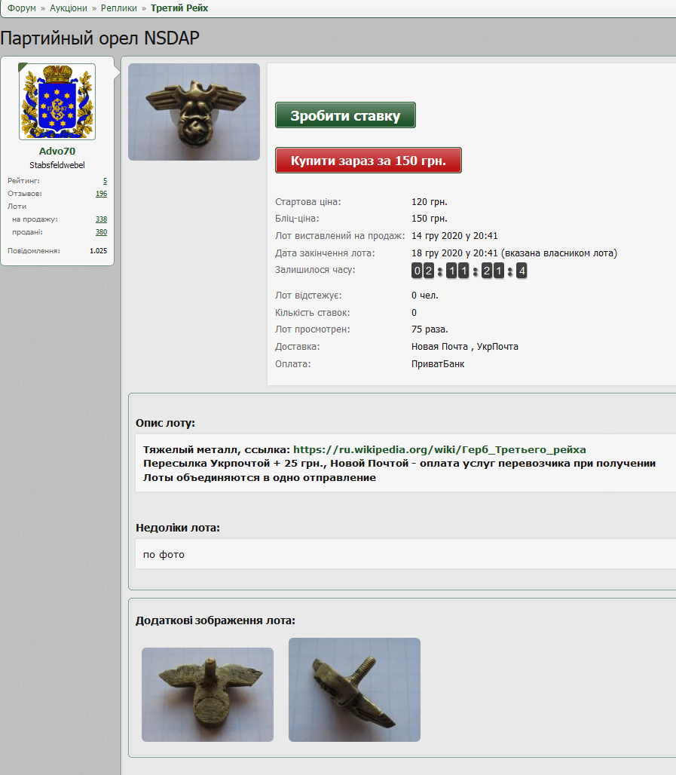Select listing date 14 гру 2020 у 20:41
This screenshot has width=676, height=775.
(x=454, y=236)
